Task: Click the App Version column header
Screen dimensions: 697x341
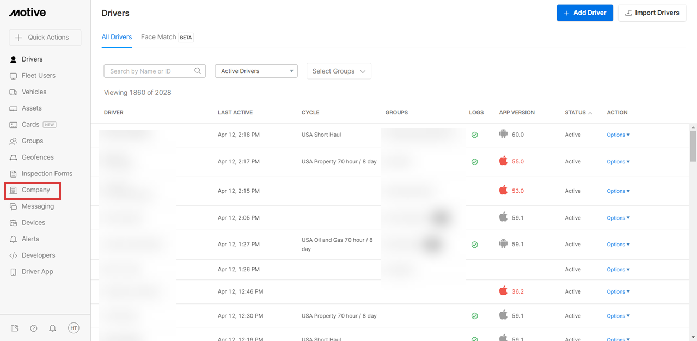Action: pyautogui.click(x=517, y=113)
